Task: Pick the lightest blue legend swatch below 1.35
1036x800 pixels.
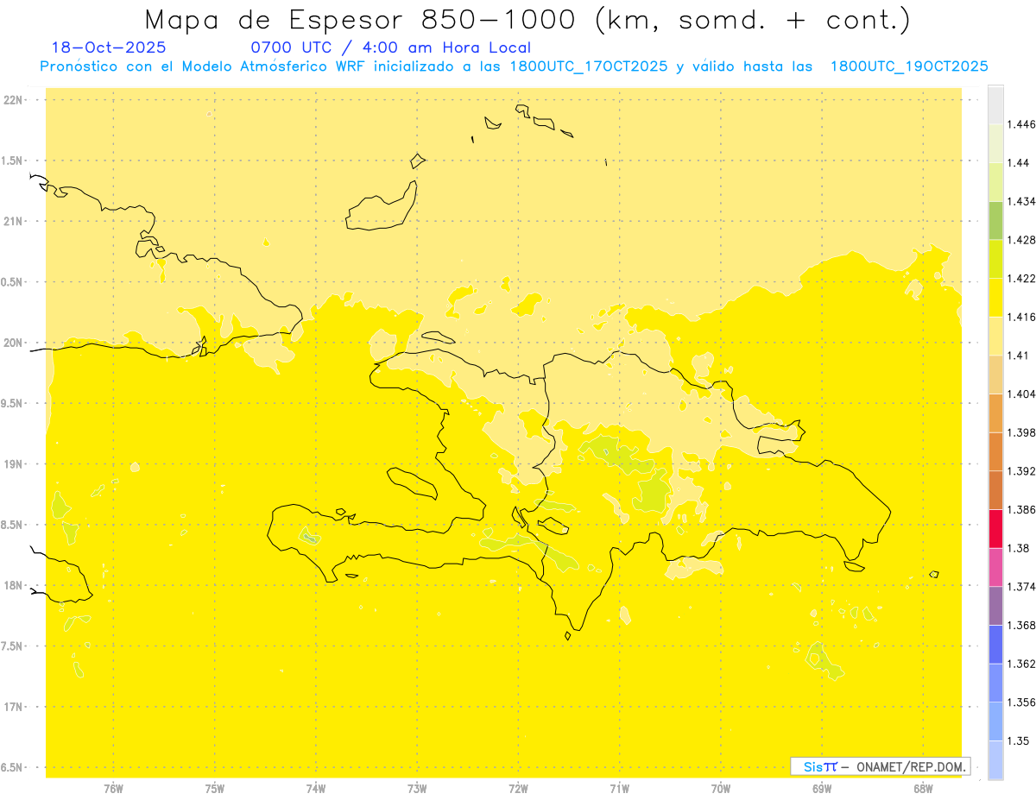Action: pyautogui.click(x=995, y=760)
